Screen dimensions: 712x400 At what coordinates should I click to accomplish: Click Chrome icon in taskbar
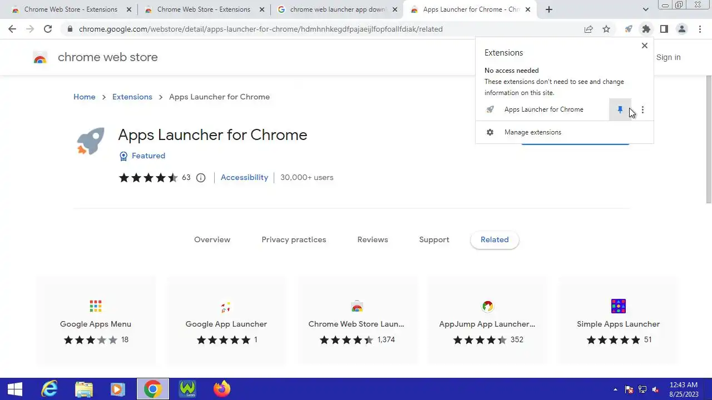[152, 389]
